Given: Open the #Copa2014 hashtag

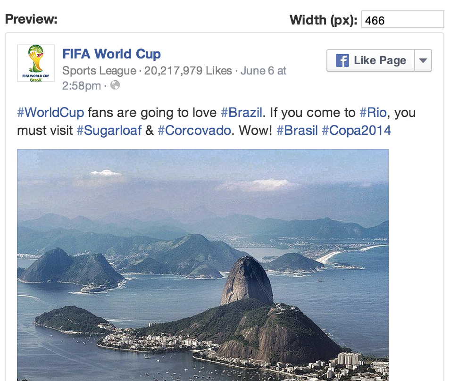Looking at the screenshot, I should (356, 130).
